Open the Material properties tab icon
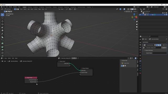This screenshot has width=168, height=94. 140,73
